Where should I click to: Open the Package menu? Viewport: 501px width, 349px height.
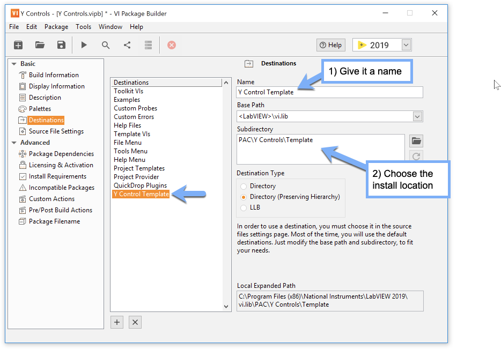click(56, 27)
